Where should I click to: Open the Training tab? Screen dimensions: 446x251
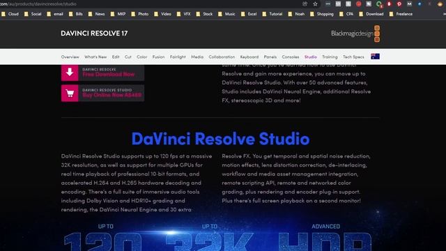click(330, 57)
